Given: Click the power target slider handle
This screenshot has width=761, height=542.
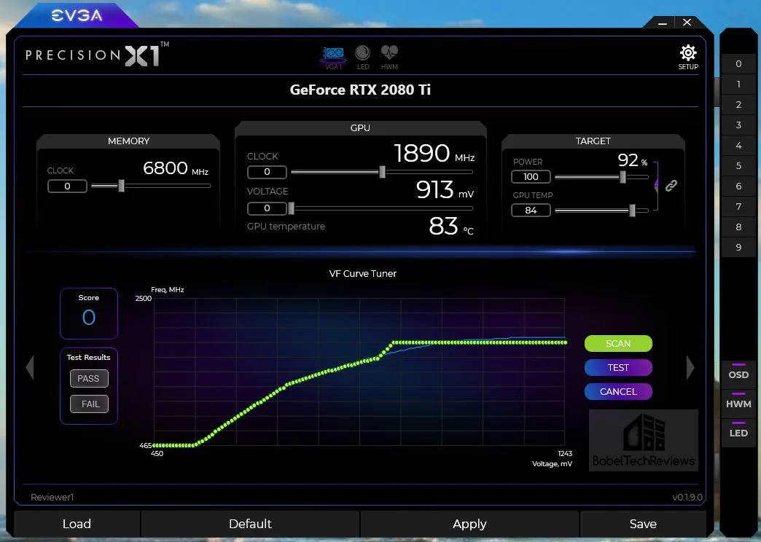Looking at the screenshot, I should coord(623,177).
